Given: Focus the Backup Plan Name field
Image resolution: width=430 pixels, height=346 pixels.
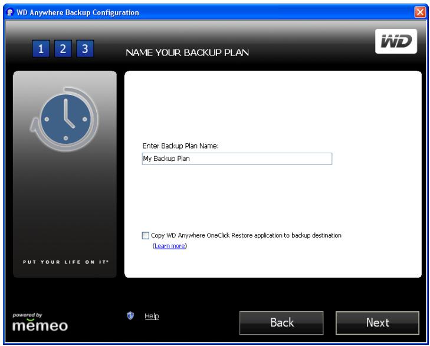Looking at the screenshot, I should pyautogui.click(x=237, y=159).
